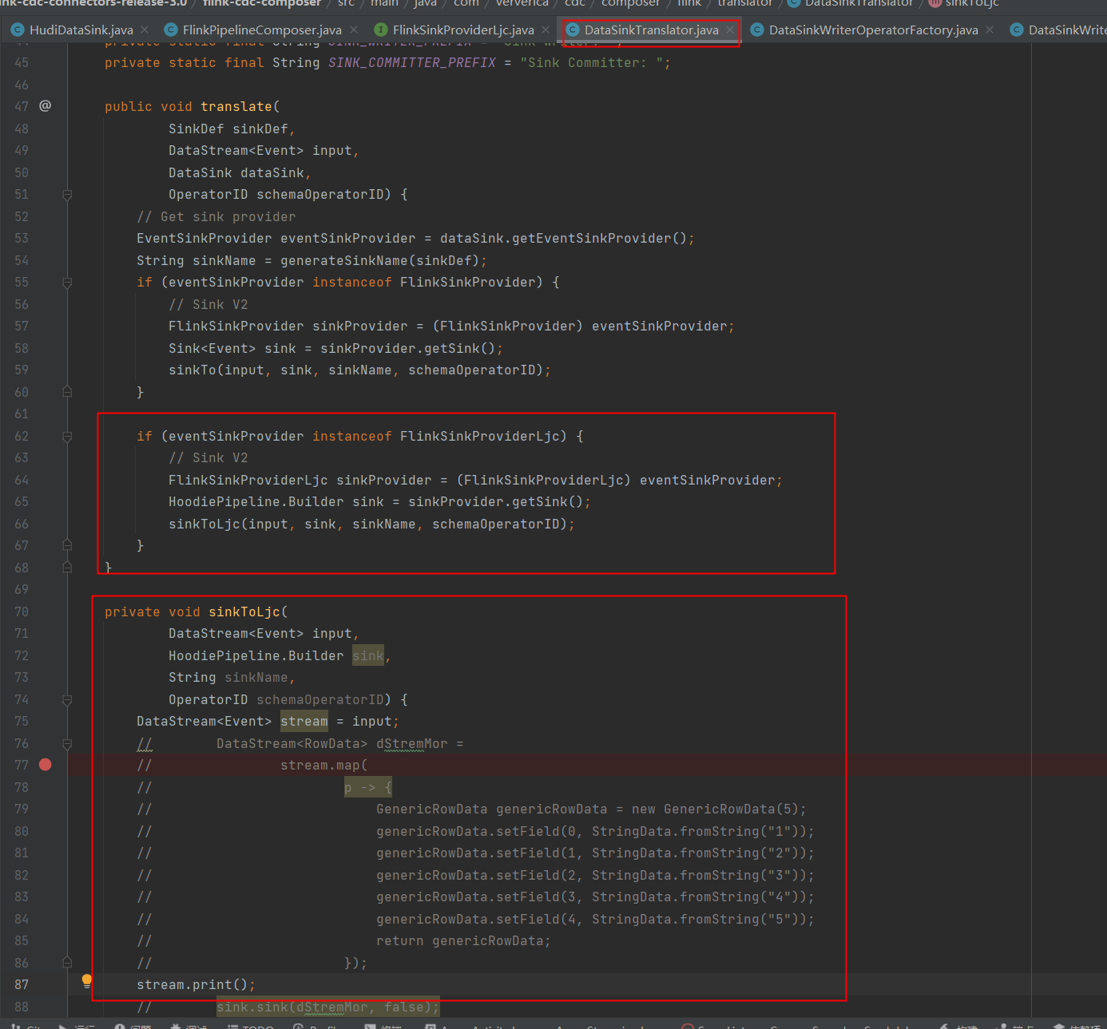The width and height of the screenshot is (1107, 1029).
Task: Click HoodiePipeline.Builder on line 65
Action: pyautogui.click(x=256, y=501)
